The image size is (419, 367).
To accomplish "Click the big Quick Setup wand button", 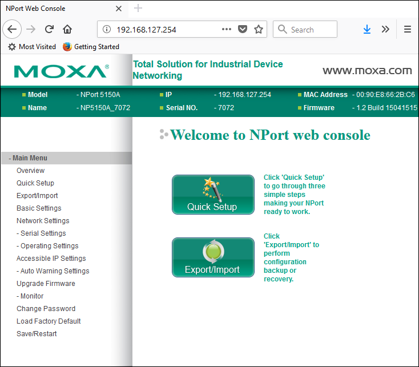I will (x=213, y=195).
